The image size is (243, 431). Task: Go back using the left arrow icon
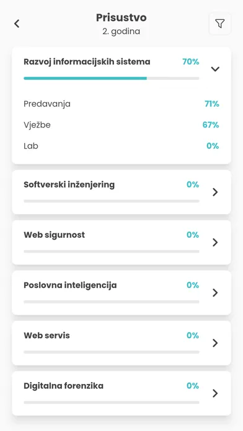pyautogui.click(x=17, y=24)
